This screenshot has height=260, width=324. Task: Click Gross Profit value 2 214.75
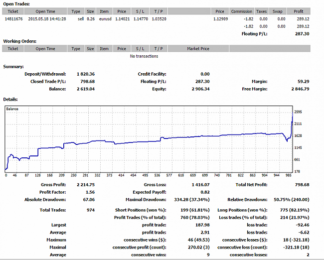[x=86, y=185]
